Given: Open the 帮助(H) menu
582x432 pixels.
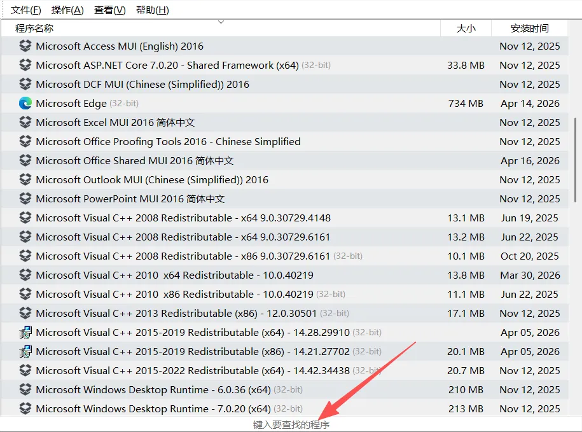Looking at the screenshot, I should point(153,10).
